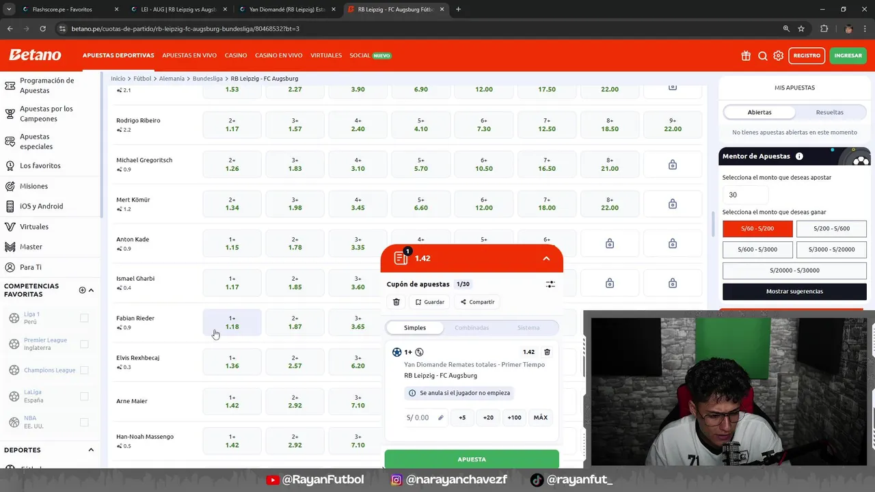Remove the Yan Diomande bet with trash icon

pyautogui.click(x=547, y=352)
